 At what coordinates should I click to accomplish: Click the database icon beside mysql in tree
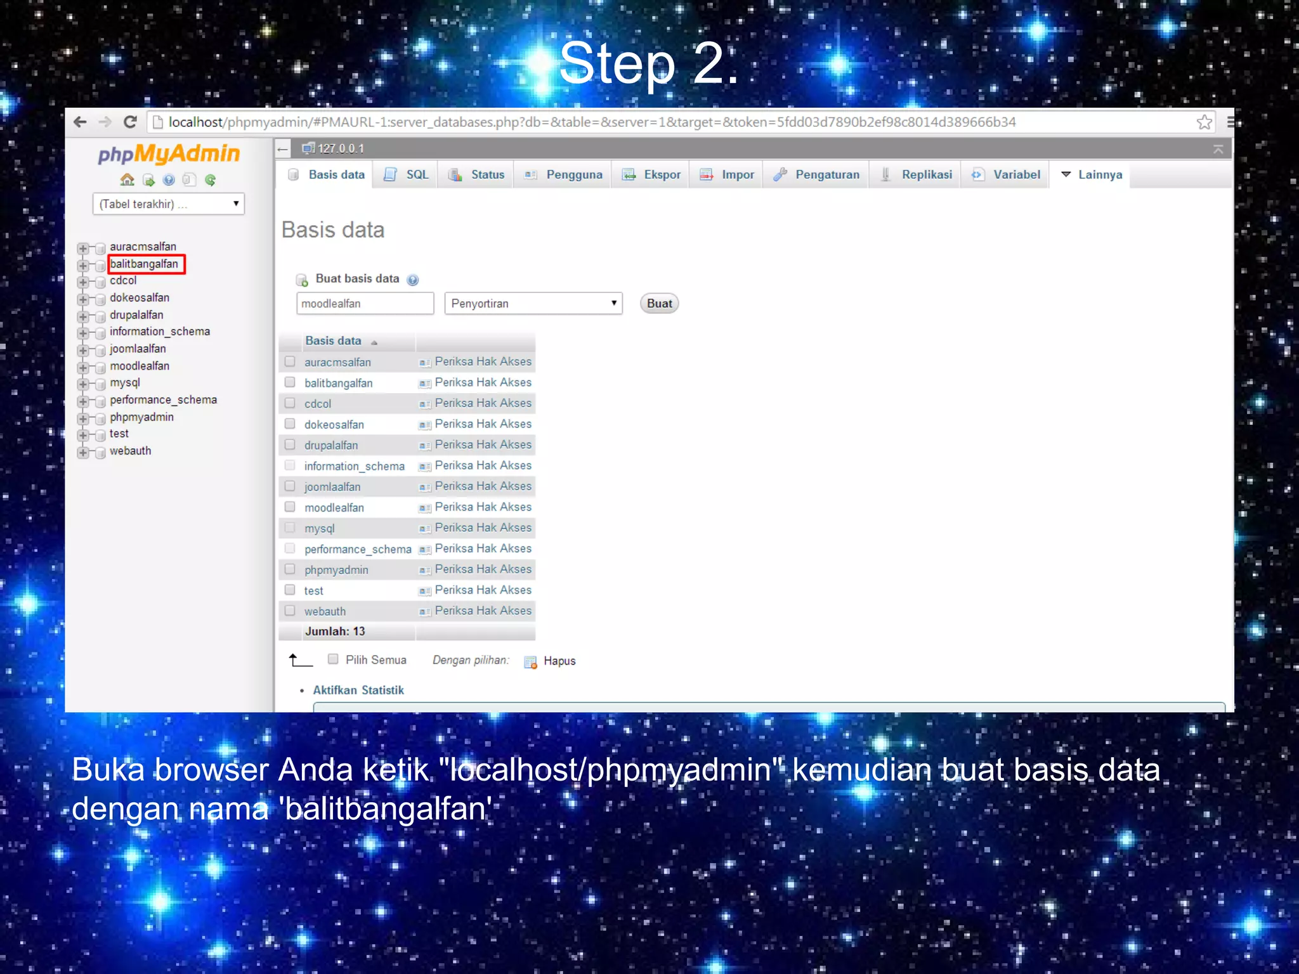100,384
